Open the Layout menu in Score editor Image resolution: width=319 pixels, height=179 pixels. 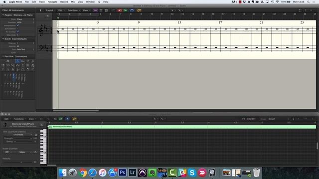tap(50, 10)
